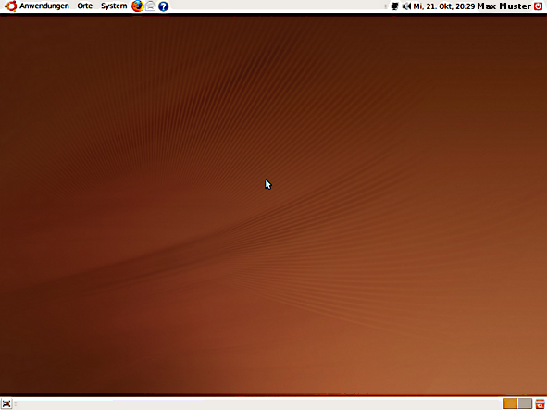Open the Orte menu
This screenshot has height=410, width=547.
[85, 6]
